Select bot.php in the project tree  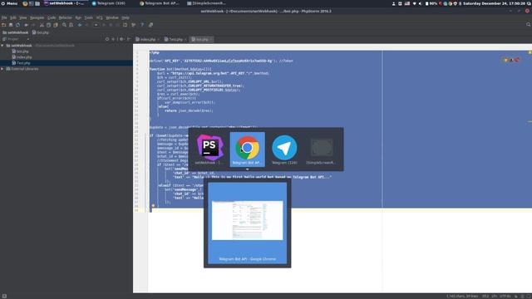[x=20, y=51]
